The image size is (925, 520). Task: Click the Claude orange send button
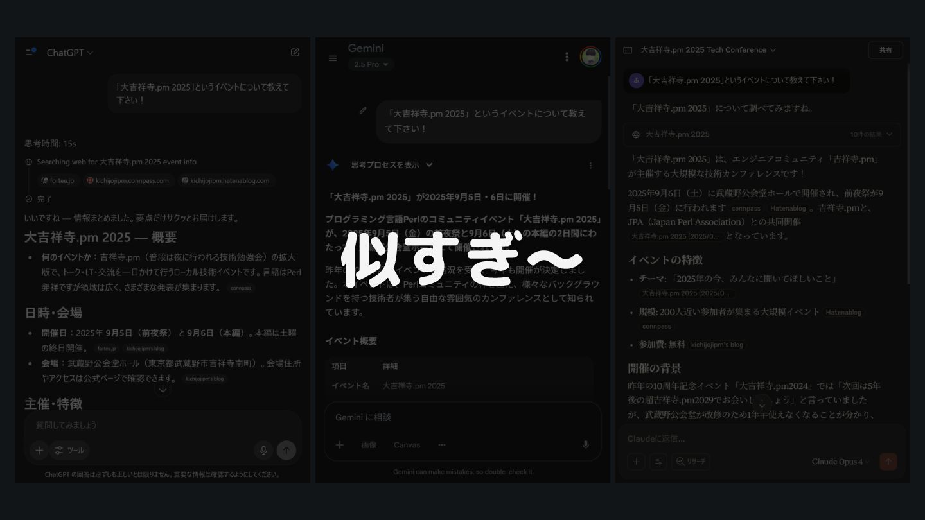[x=888, y=461]
